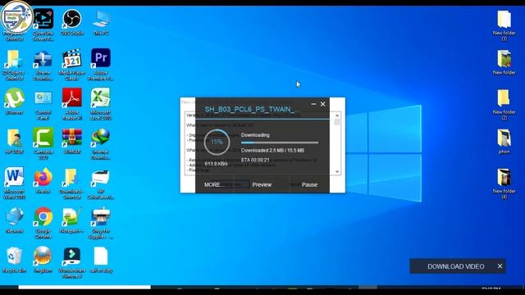The width and height of the screenshot is (525, 295).
Task: Dismiss the DOWNLOAD VIDEO popup with its X
Action: click(500, 266)
